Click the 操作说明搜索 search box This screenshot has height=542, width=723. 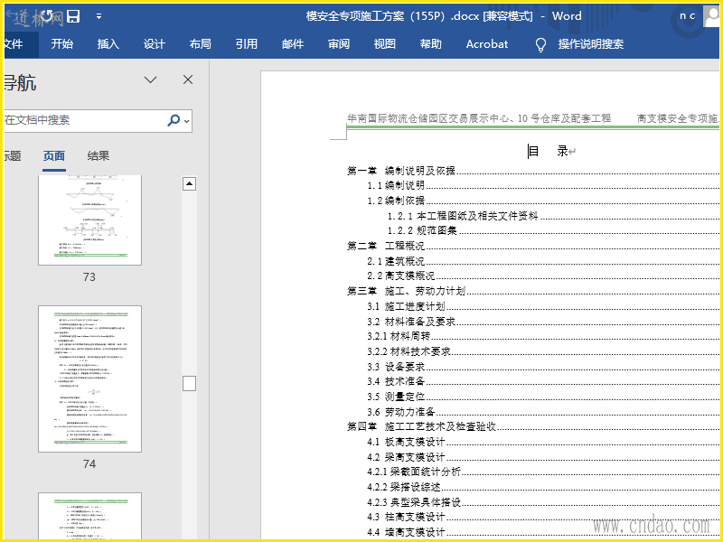pos(591,44)
